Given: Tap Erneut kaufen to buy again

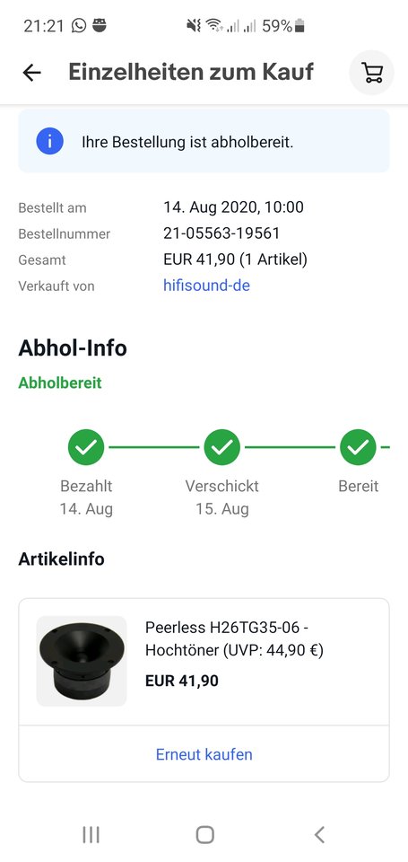Looking at the screenshot, I should pyautogui.click(x=204, y=753).
